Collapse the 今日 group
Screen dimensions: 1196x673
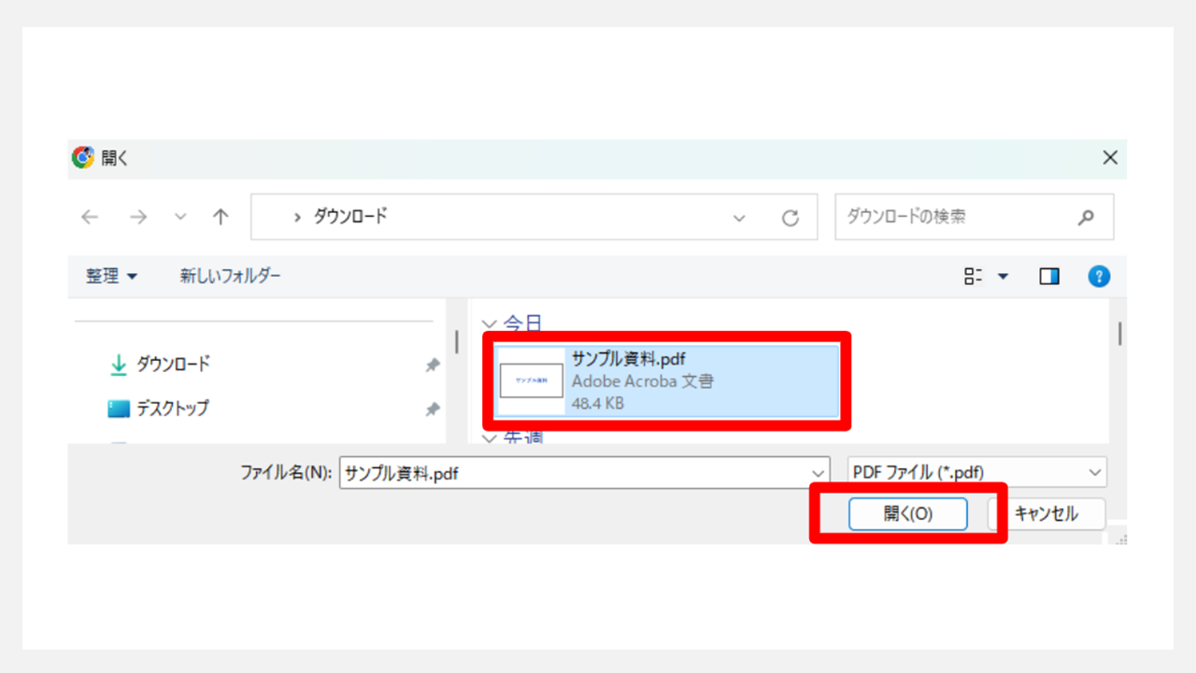point(489,324)
